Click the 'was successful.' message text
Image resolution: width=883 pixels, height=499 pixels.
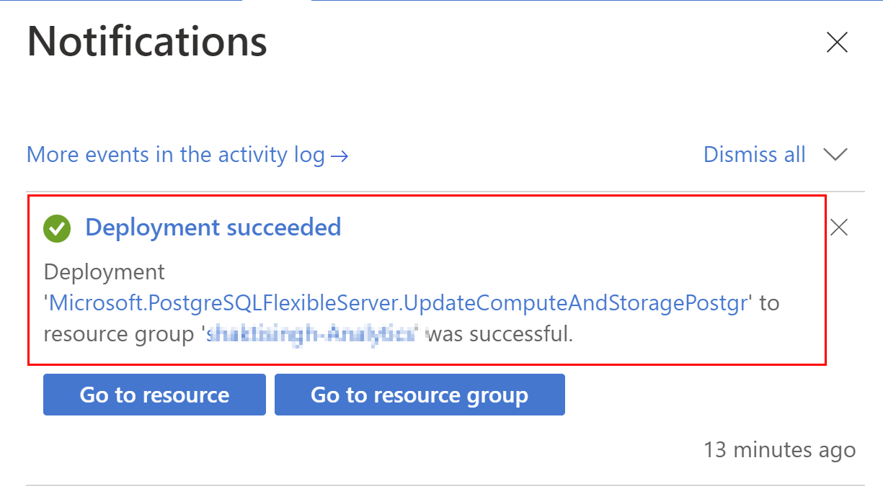500,334
